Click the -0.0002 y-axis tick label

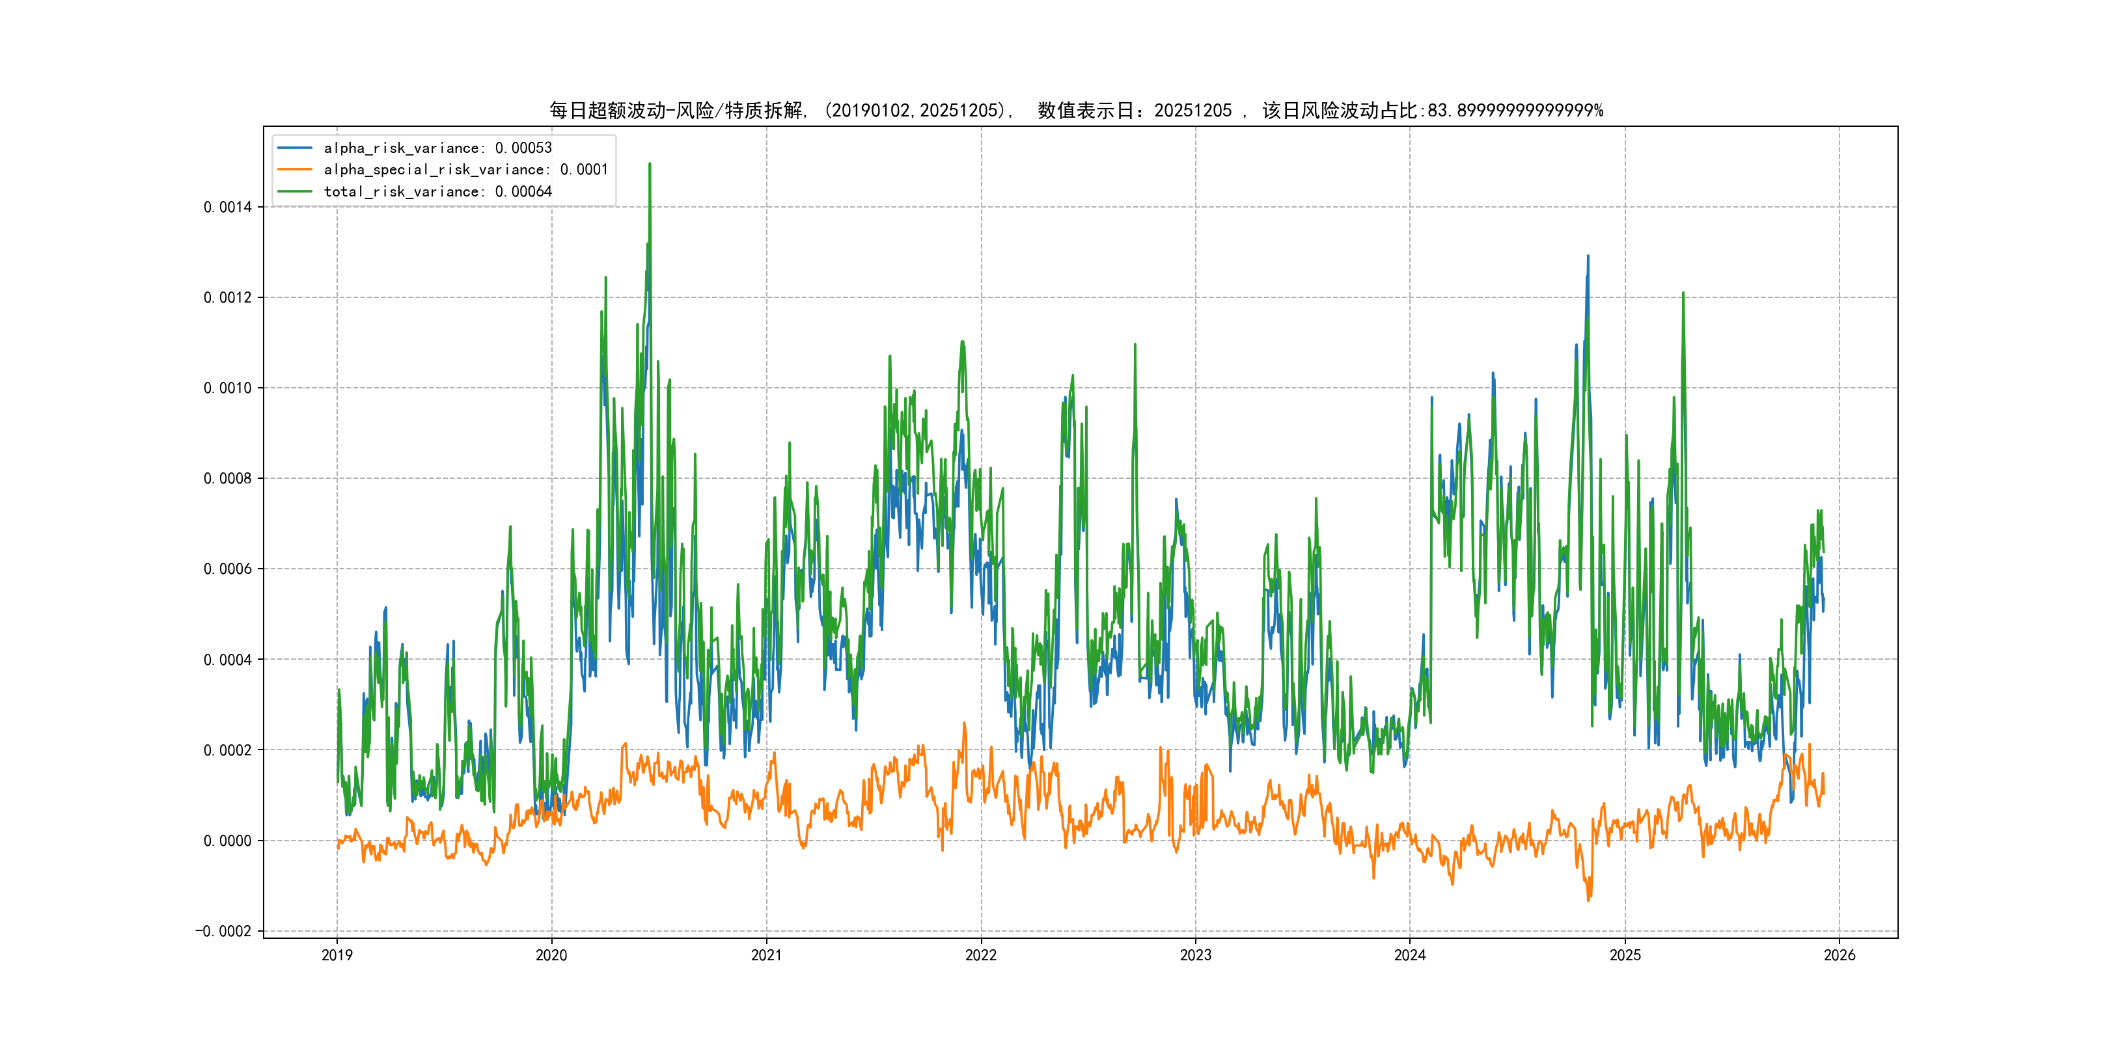(x=223, y=931)
